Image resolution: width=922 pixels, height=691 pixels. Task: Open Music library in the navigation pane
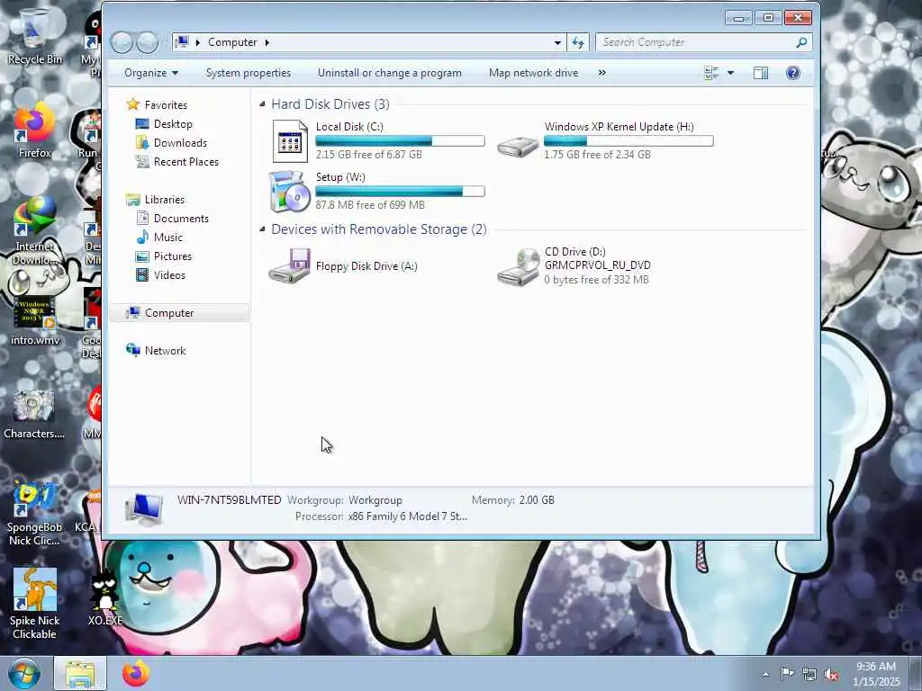coord(168,238)
